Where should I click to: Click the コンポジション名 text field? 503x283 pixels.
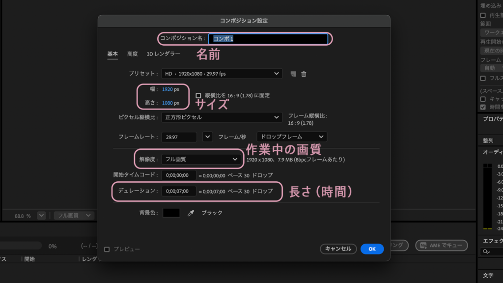pyautogui.click(x=268, y=39)
